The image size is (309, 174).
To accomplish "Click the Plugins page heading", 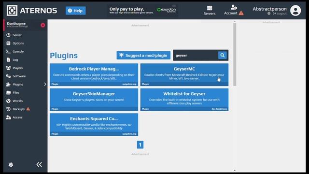I will [64, 56].
